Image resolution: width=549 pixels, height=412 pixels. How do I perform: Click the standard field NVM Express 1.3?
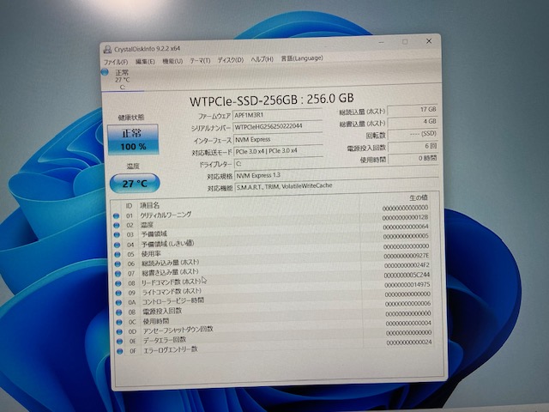click(x=336, y=174)
